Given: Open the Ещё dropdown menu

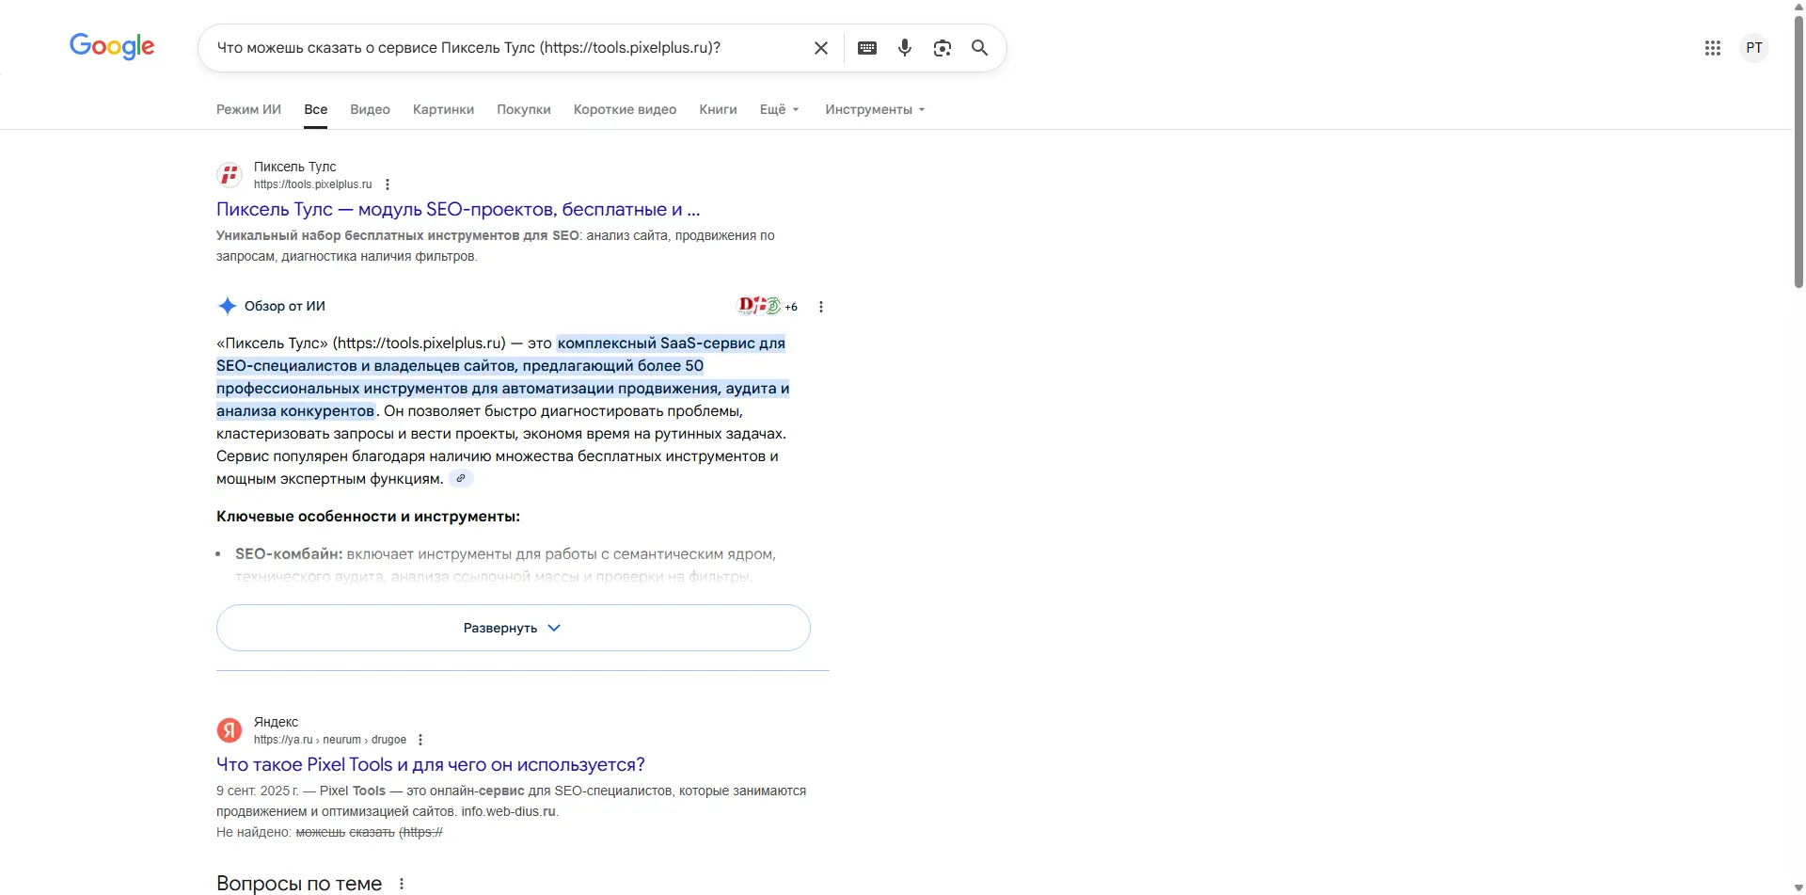Looking at the screenshot, I should click(x=779, y=109).
